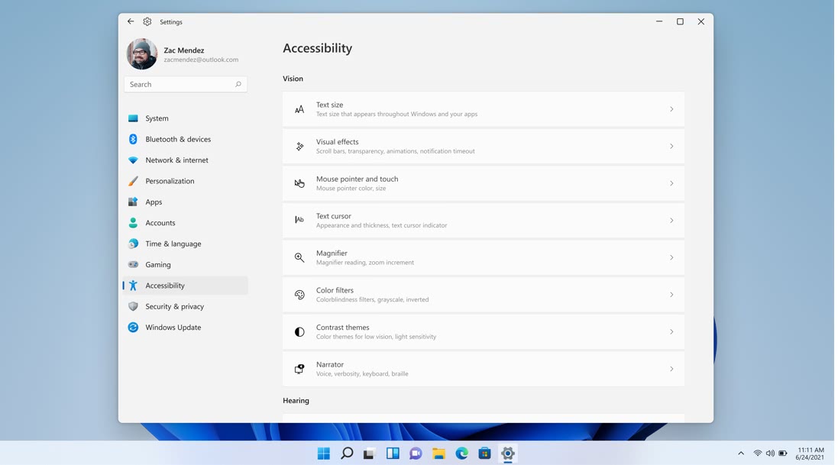Screen dimensions: 838x465
Task: Click the Settings gear icon in title bar
Action: point(147,21)
